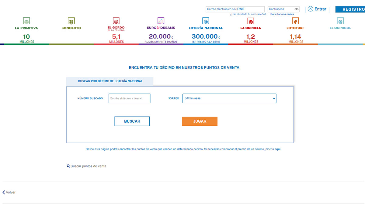Select the La Quiniela icon
Viewport: 365px width, 205px height.
tap(251, 21)
